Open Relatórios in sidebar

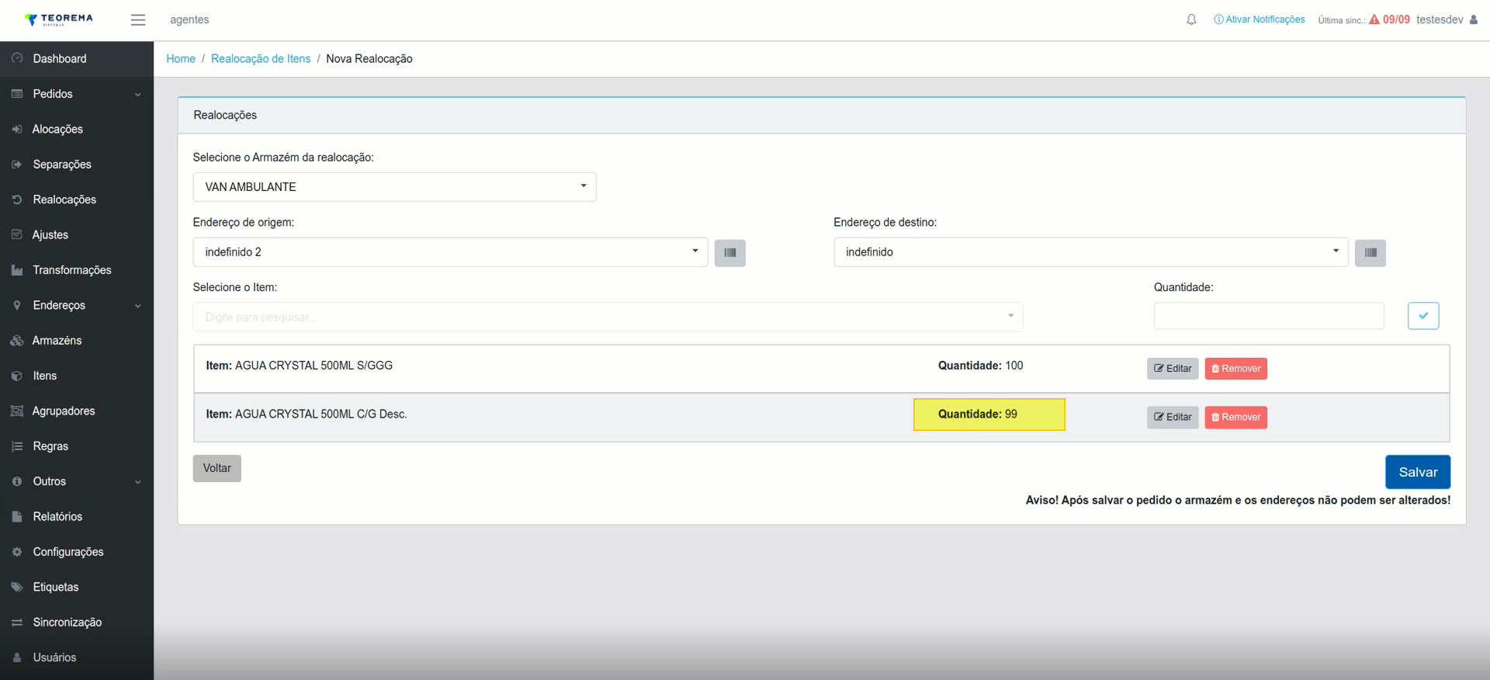tap(77, 516)
